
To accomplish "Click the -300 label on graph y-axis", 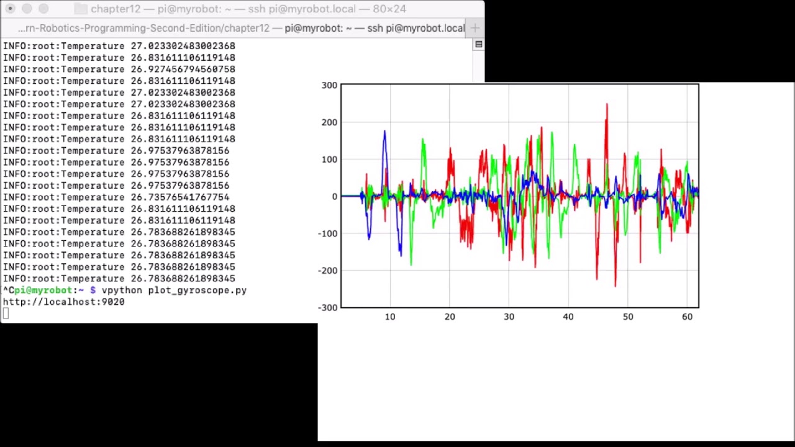I will (328, 307).
